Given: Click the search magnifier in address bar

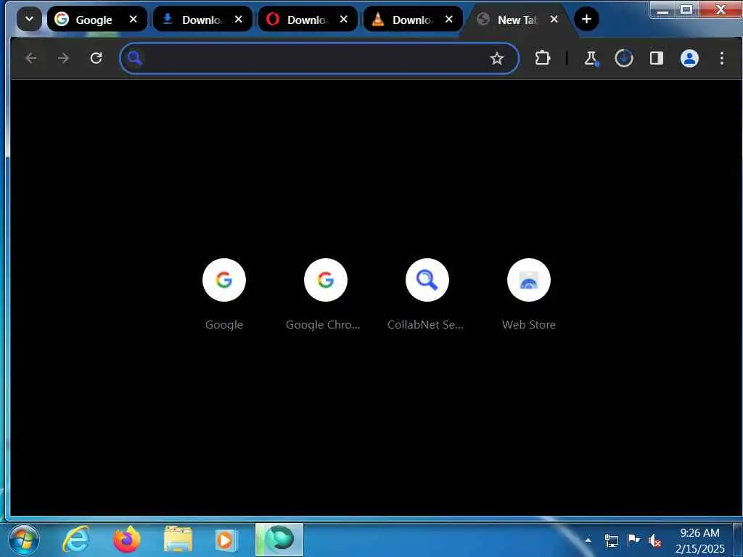Looking at the screenshot, I should [x=135, y=58].
